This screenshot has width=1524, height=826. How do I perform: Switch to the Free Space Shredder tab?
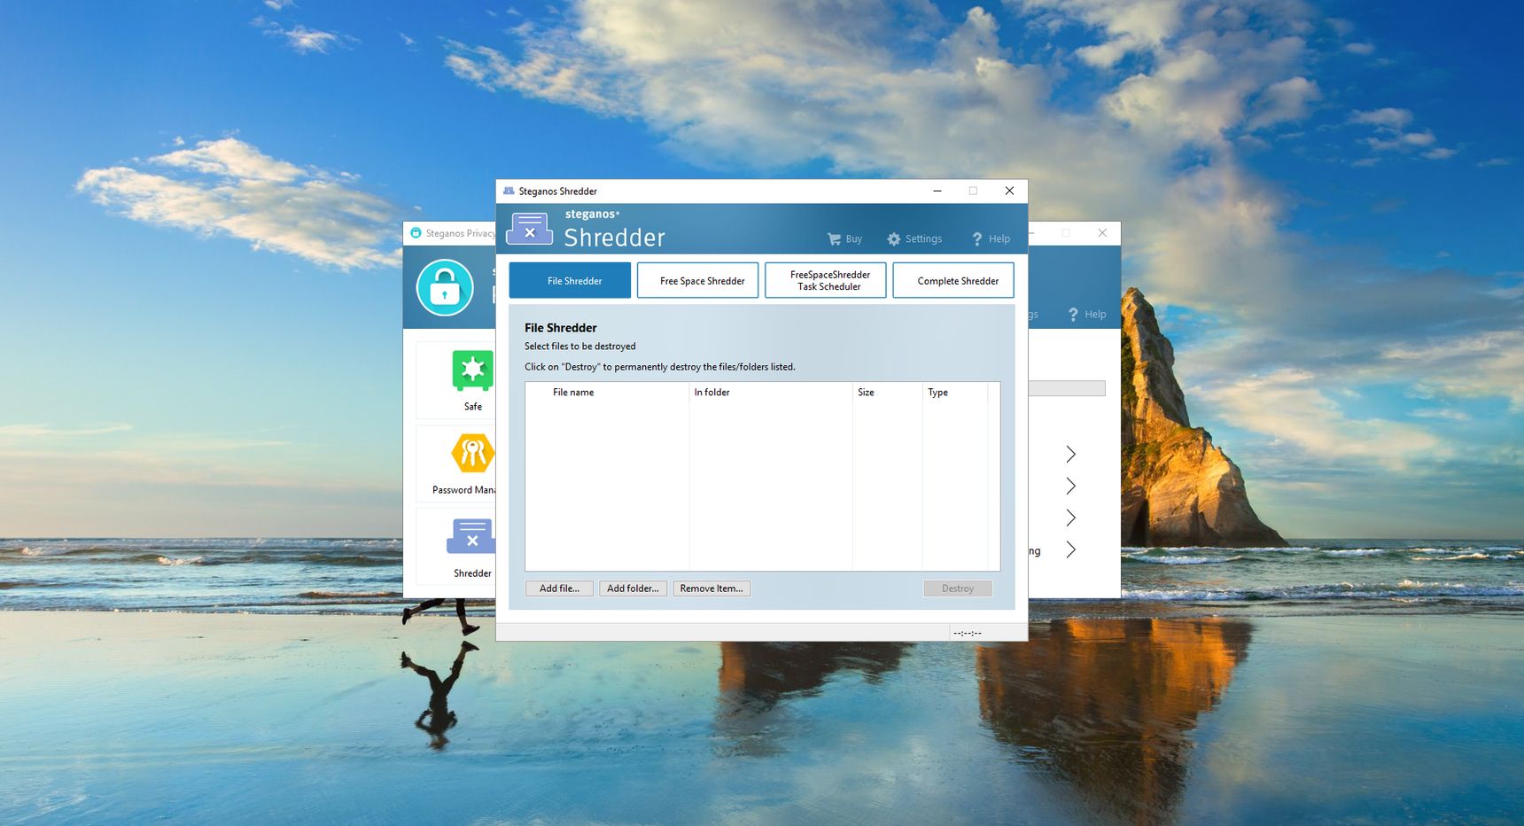tap(698, 281)
